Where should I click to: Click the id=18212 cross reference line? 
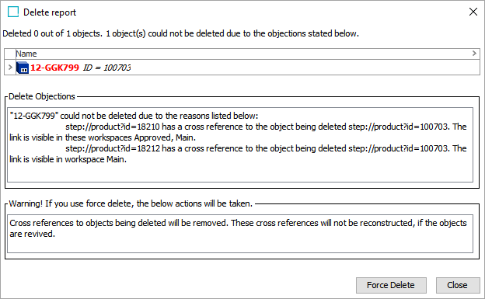[x=238, y=154]
